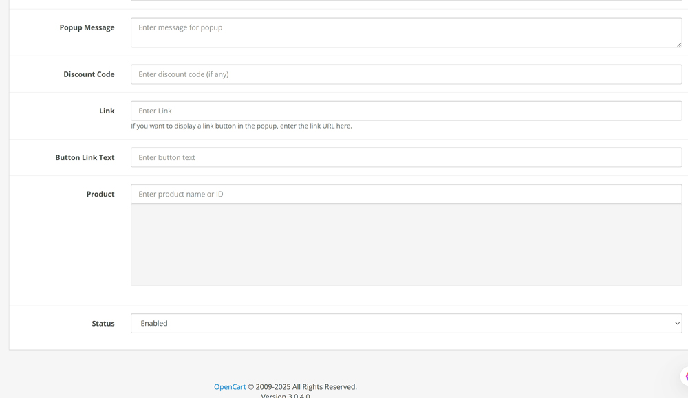Image resolution: width=688 pixels, height=398 pixels.
Task: Click the bold Link field label
Action: tap(107, 111)
